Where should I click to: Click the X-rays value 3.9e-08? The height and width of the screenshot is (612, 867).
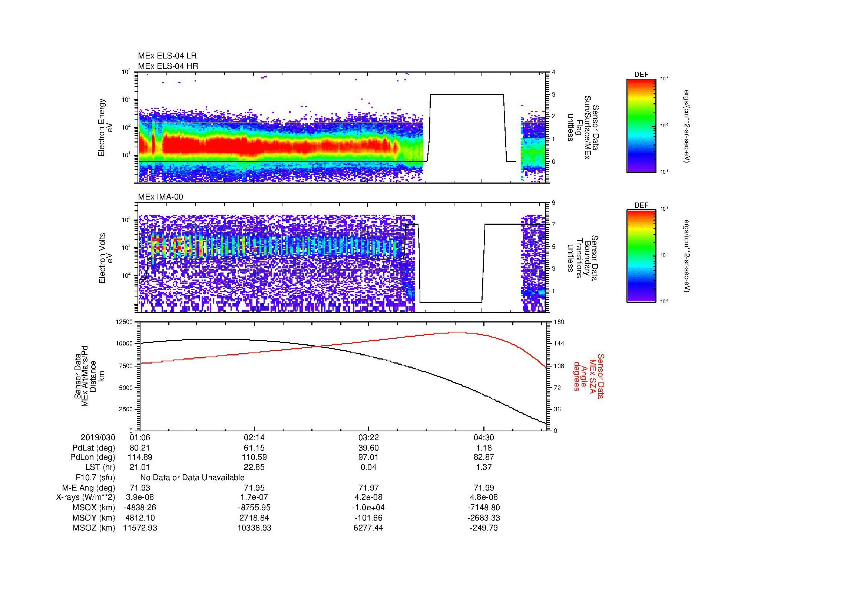pos(140,497)
